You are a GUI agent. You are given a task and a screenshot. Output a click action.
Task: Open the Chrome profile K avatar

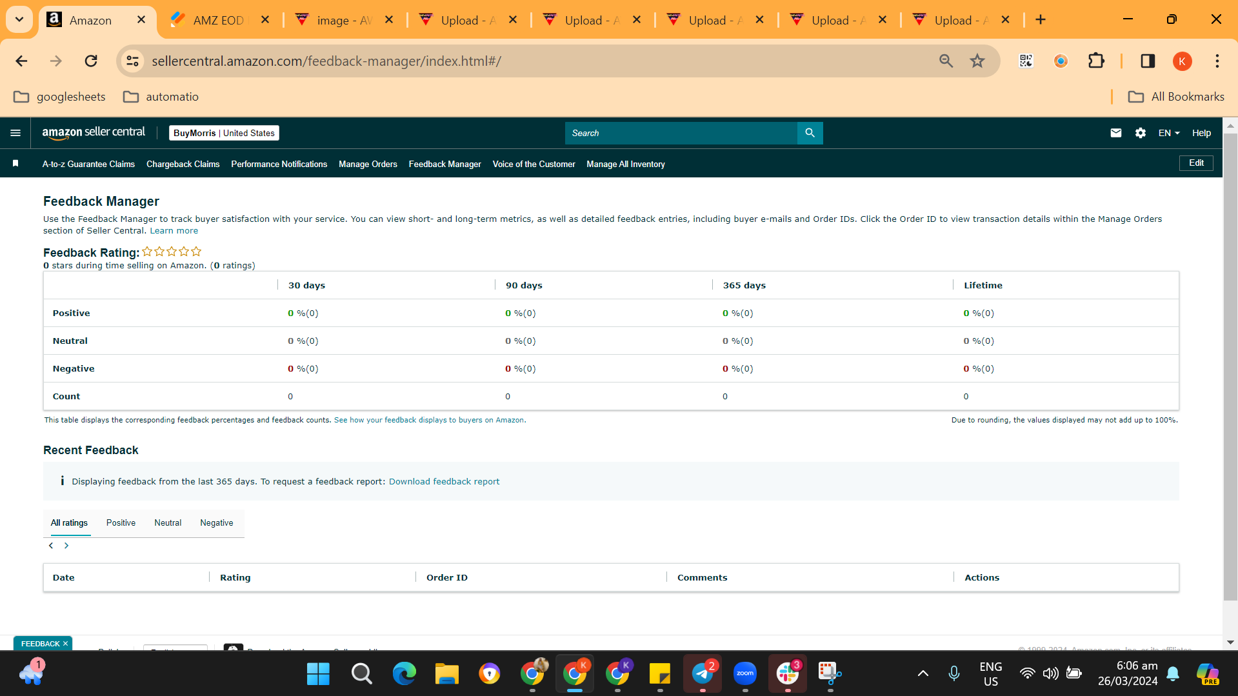pos(1182,61)
